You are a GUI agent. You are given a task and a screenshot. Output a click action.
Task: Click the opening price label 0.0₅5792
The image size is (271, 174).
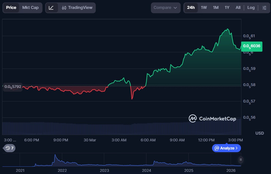(13, 87)
